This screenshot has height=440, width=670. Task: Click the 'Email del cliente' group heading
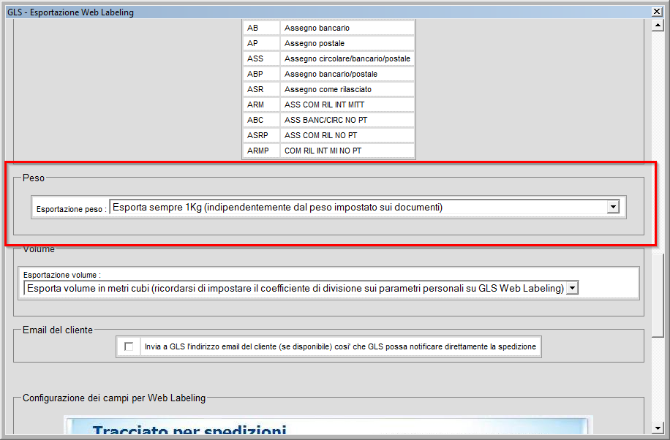pos(58,330)
